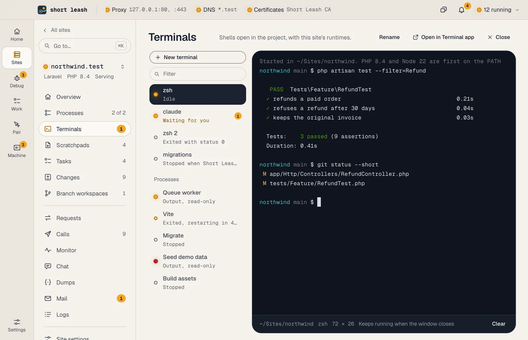Open in Terminal app
The width and height of the screenshot is (528, 340).
pyautogui.click(x=444, y=37)
